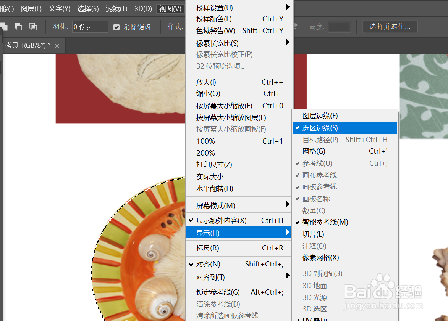Set zoom to 200%
Viewport: 448px width, 321px height.
click(x=239, y=153)
